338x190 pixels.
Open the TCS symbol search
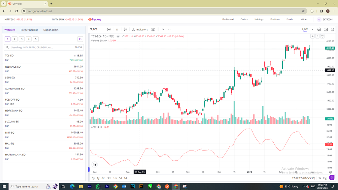tap(93, 29)
